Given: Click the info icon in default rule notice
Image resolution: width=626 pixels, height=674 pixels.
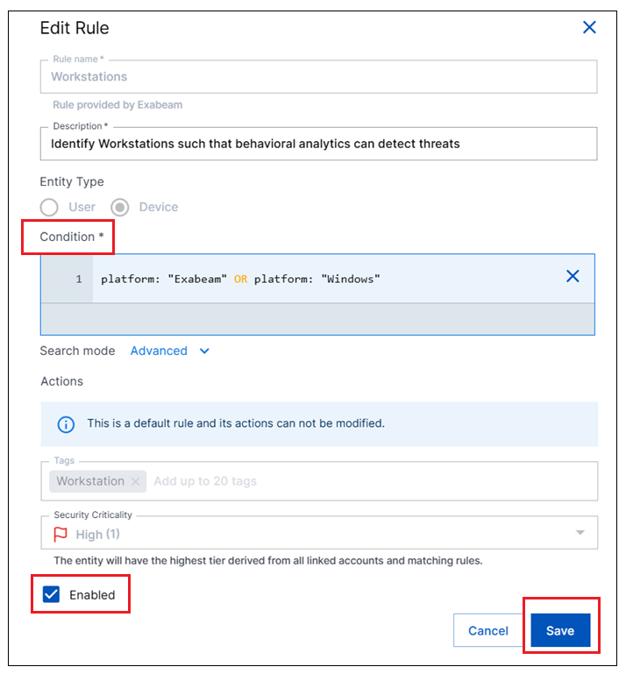Looking at the screenshot, I should pos(66,423).
